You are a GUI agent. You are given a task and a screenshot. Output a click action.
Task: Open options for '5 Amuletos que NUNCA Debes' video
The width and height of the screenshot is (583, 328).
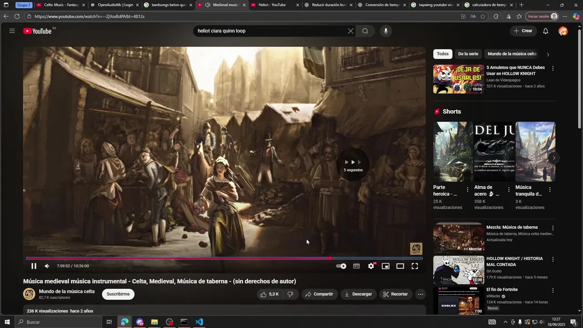click(553, 68)
